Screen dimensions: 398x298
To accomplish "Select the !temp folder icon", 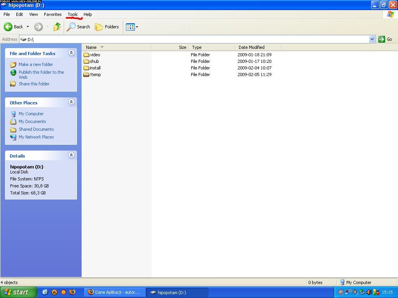I will [86, 74].
